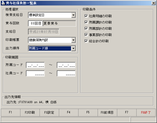Open the 検索支給日 dropdown arrow

click(x=74, y=15)
